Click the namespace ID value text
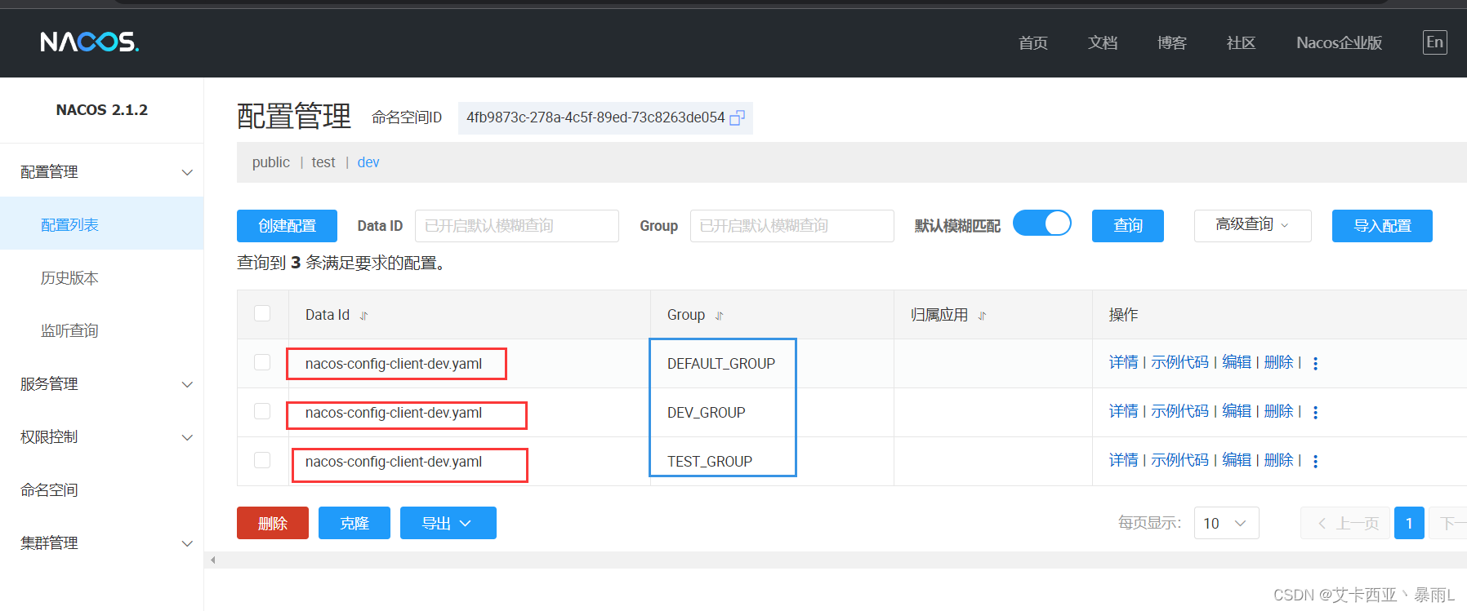 pos(595,117)
